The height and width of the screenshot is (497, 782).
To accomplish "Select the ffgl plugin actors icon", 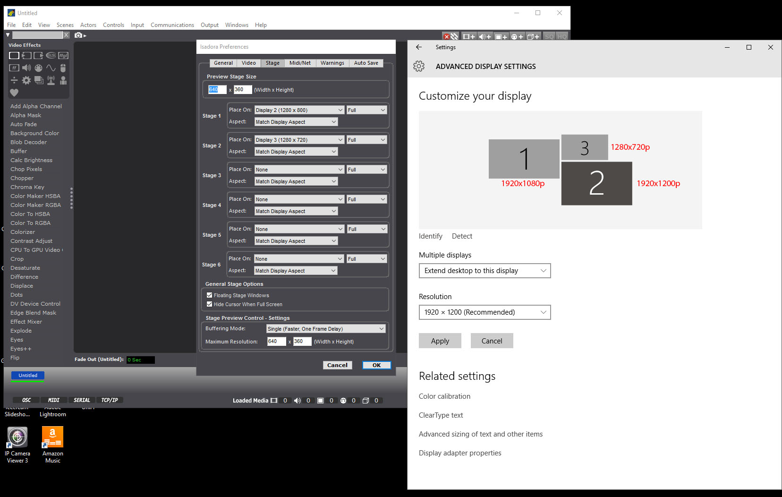I will coord(63,56).
